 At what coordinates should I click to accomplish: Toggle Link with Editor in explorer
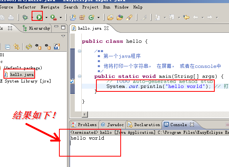tap(17, 47)
